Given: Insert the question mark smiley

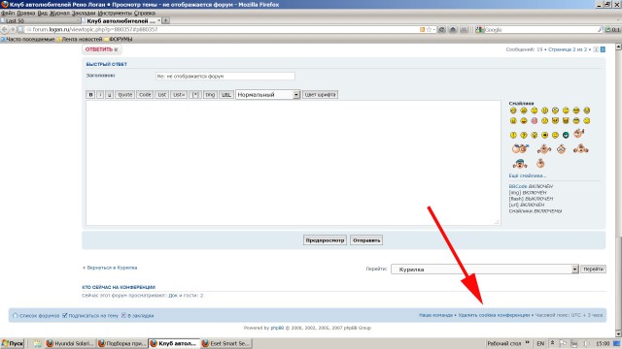Looking at the screenshot, I should [x=524, y=135].
